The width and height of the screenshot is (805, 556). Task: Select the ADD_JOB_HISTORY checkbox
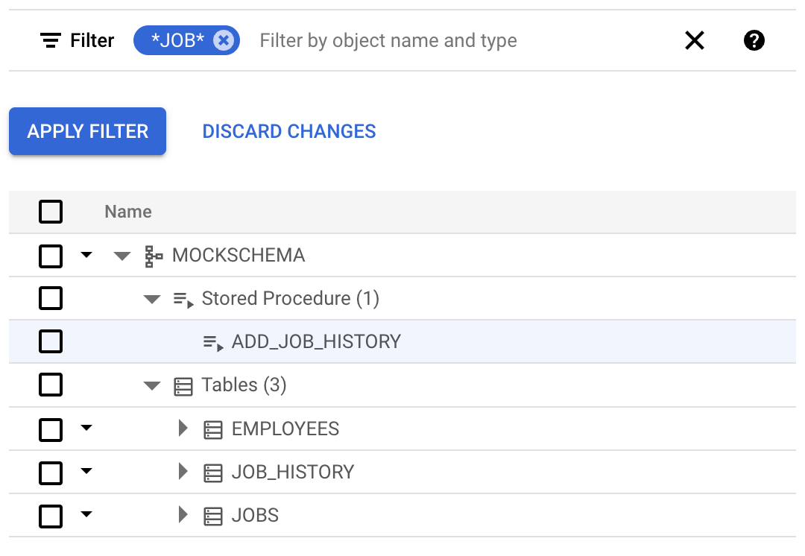click(51, 341)
